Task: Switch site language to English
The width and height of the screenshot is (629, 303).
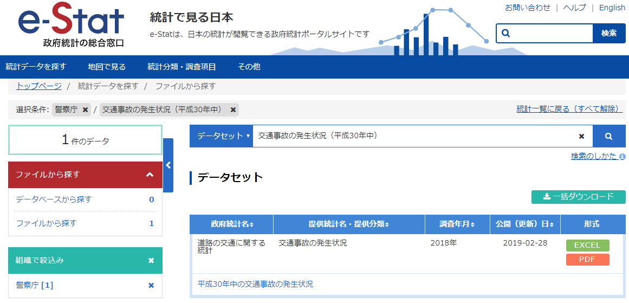Action: tap(612, 8)
